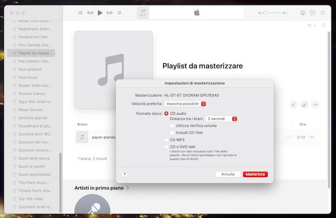The width and height of the screenshot is (336, 218).
Task: Toggle repeat mode icon
Action: [x=120, y=13]
